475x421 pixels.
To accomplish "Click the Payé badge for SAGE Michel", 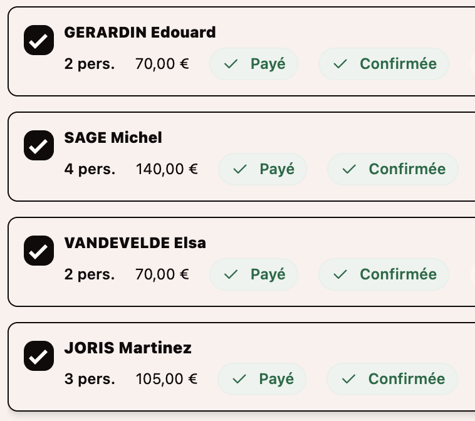I will coord(263,169).
